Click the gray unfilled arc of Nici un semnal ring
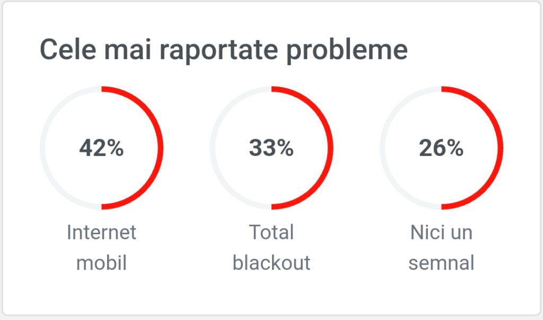Image resolution: width=543 pixels, height=320 pixels. [383, 148]
